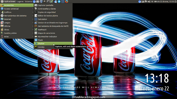Expand the Herramientas del sistema submenu arrow
The image size is (177, 99).
(x=33, y=16)
